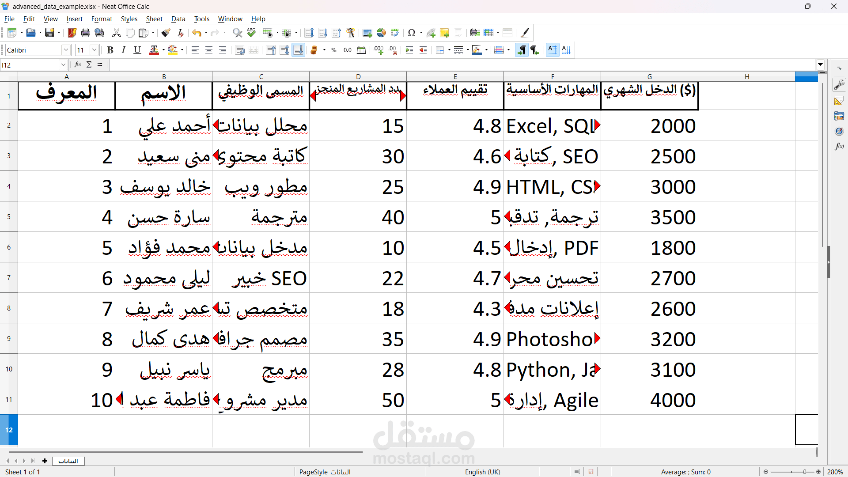Open sidebar Gallery icon
The width and height of the screenshot is (848, 477).
click(x=839, y=116)
